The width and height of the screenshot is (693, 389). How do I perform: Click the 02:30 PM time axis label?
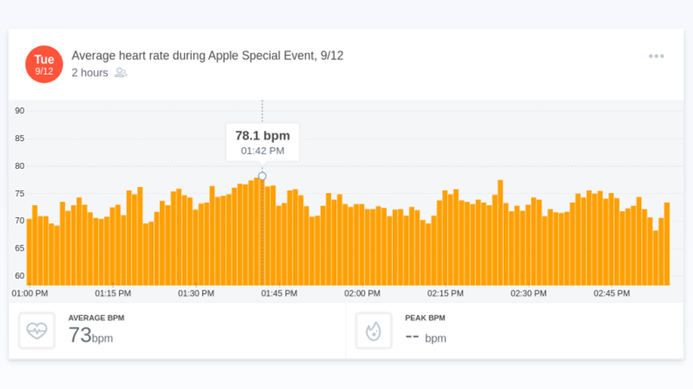[528, 293]
